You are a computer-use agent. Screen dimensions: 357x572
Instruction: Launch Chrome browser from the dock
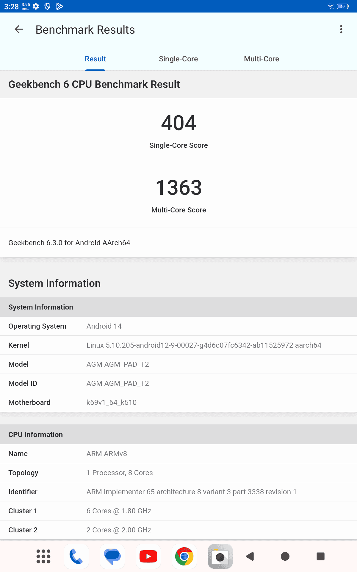pos(184,556)
